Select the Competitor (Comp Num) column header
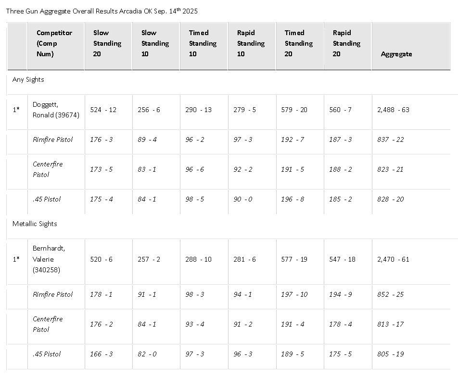The image size is (458, 379). (x=54, y=43)
